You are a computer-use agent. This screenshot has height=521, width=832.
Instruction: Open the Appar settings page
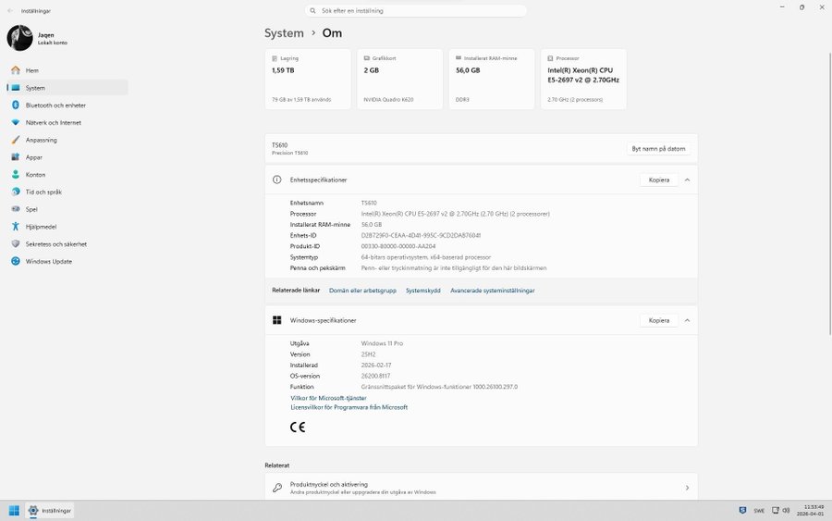click(x=34, y=157)
